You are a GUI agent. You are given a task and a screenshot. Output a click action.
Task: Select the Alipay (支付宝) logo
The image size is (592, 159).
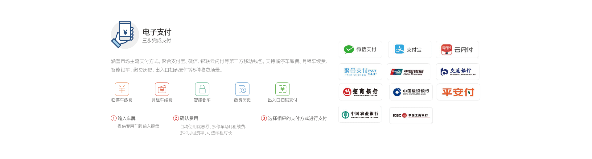pyautogui.click(x=409, y=49)
